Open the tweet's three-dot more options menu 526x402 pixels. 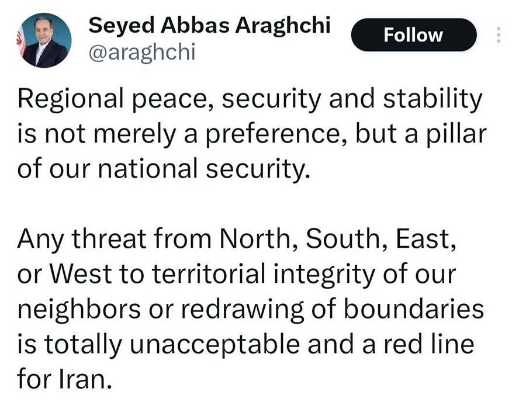pyautogui.click(x=499, y=35)
